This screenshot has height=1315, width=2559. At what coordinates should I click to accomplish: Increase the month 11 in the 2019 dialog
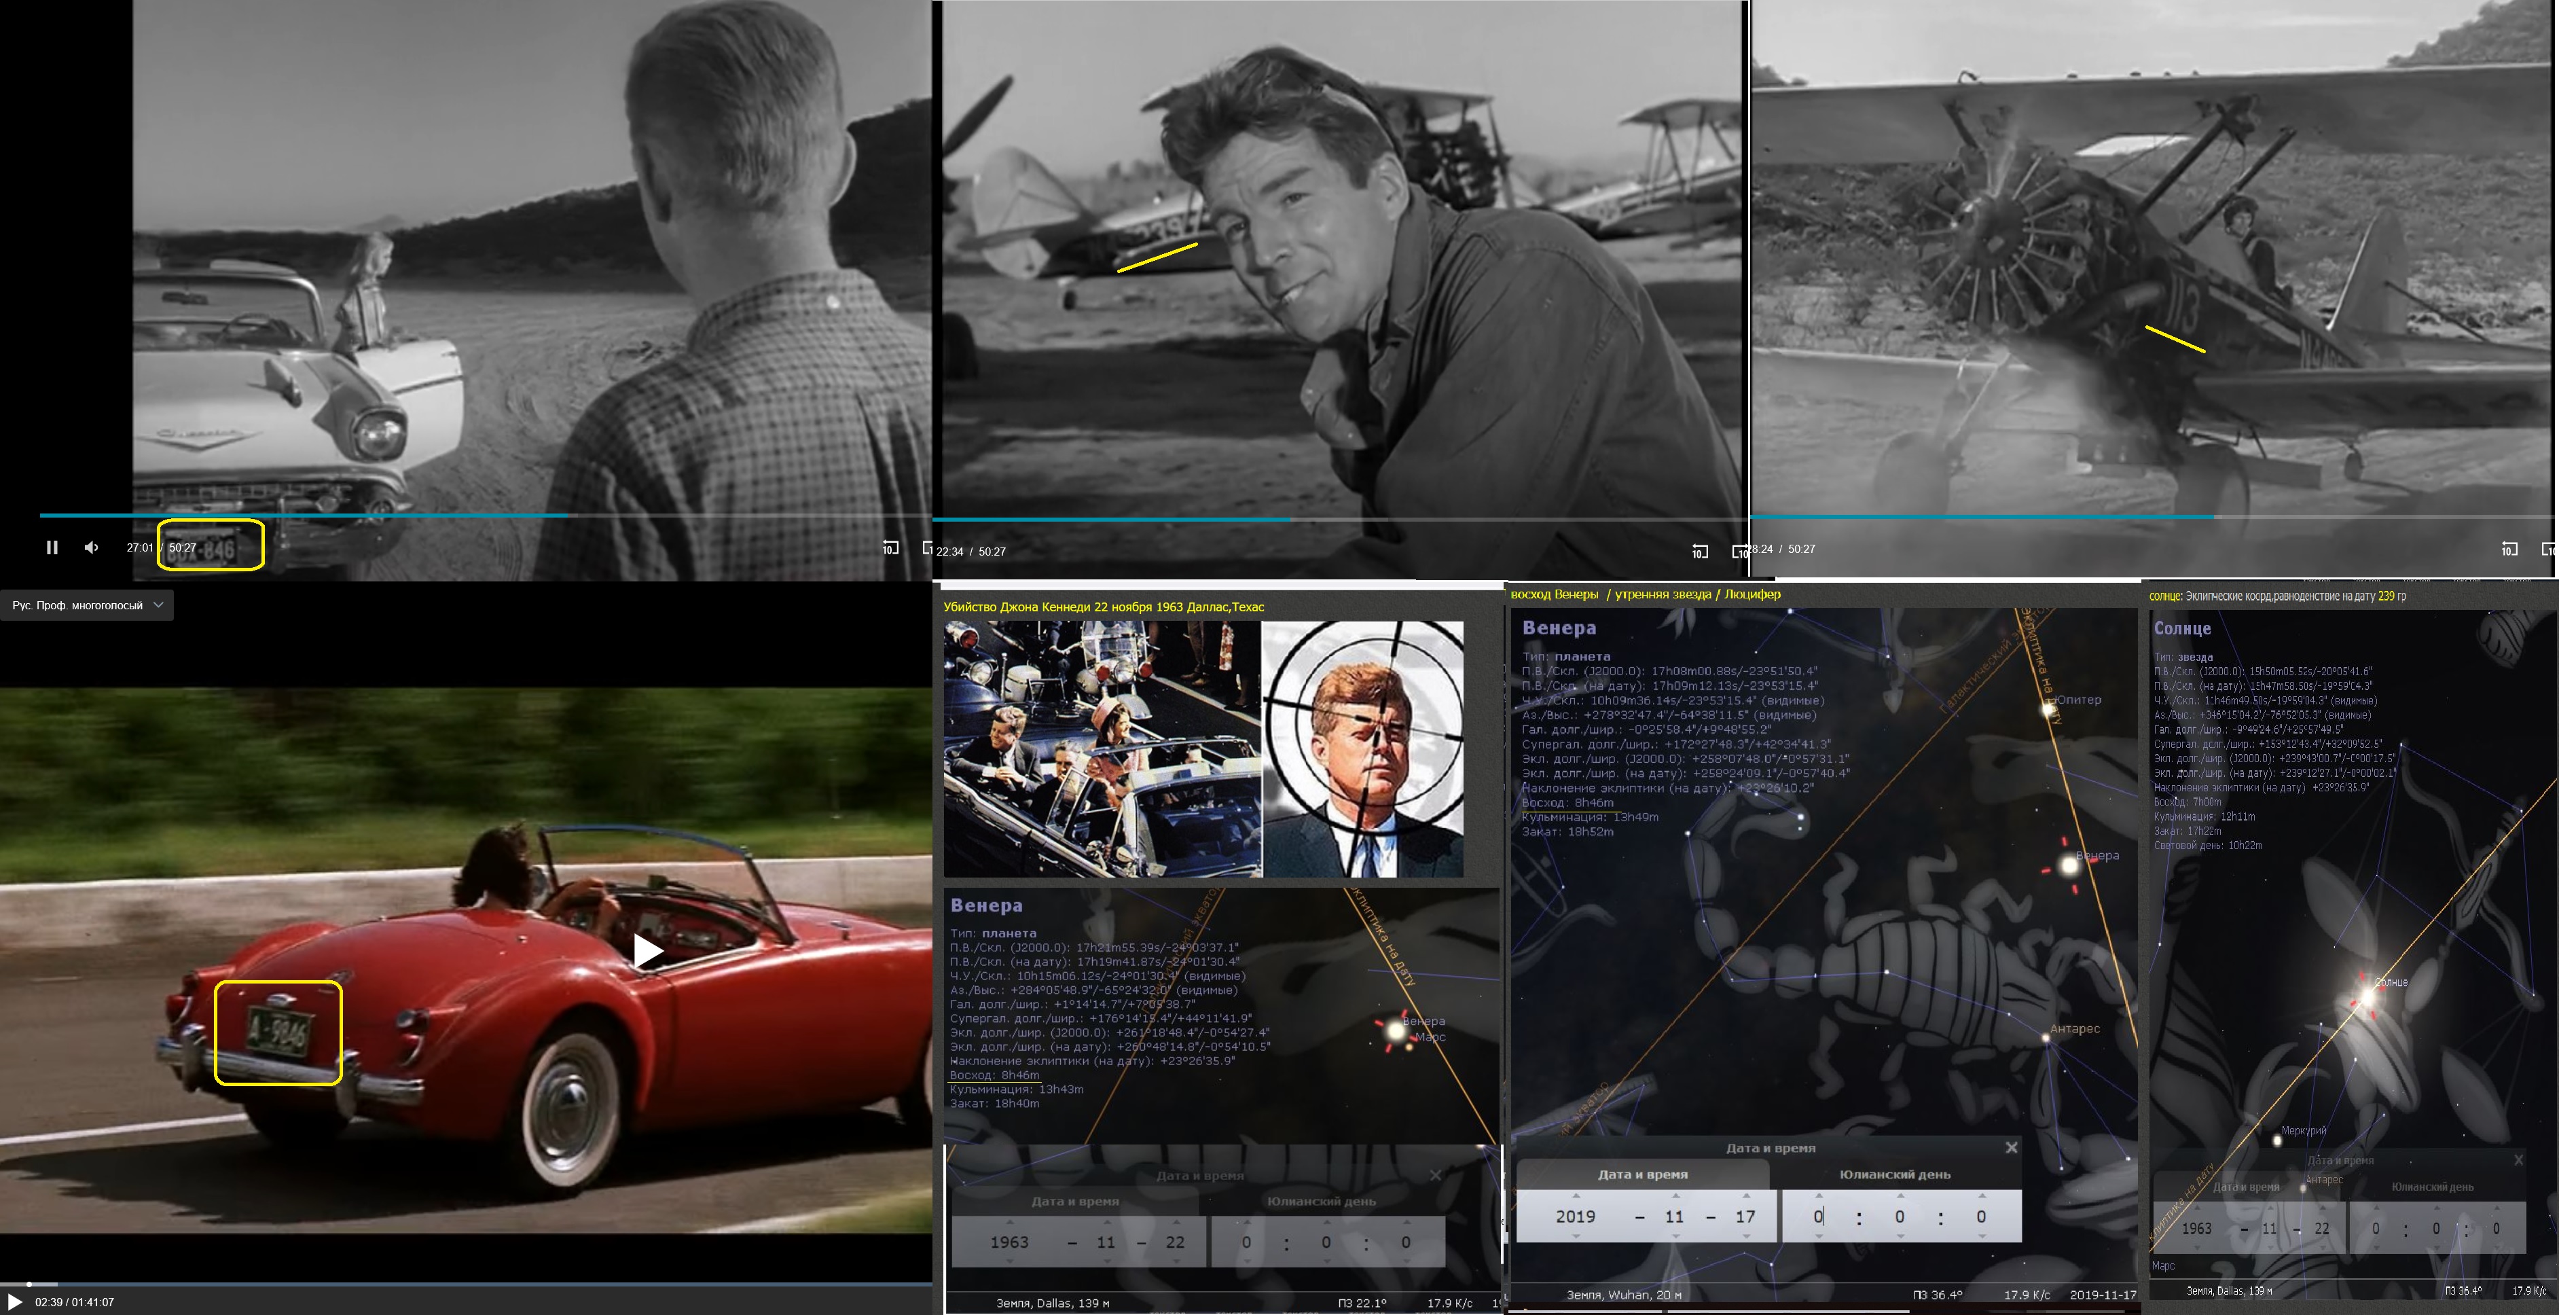1675,1196
